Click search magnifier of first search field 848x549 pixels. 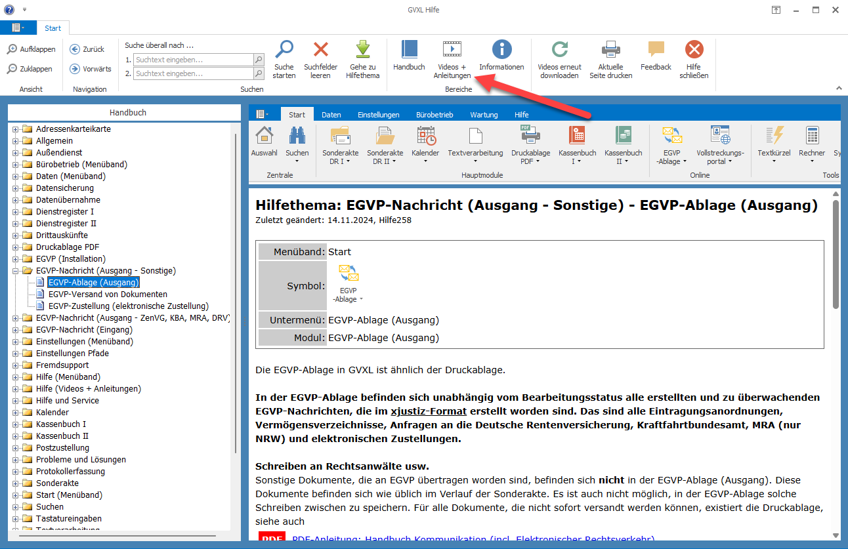tap(259, 60)
